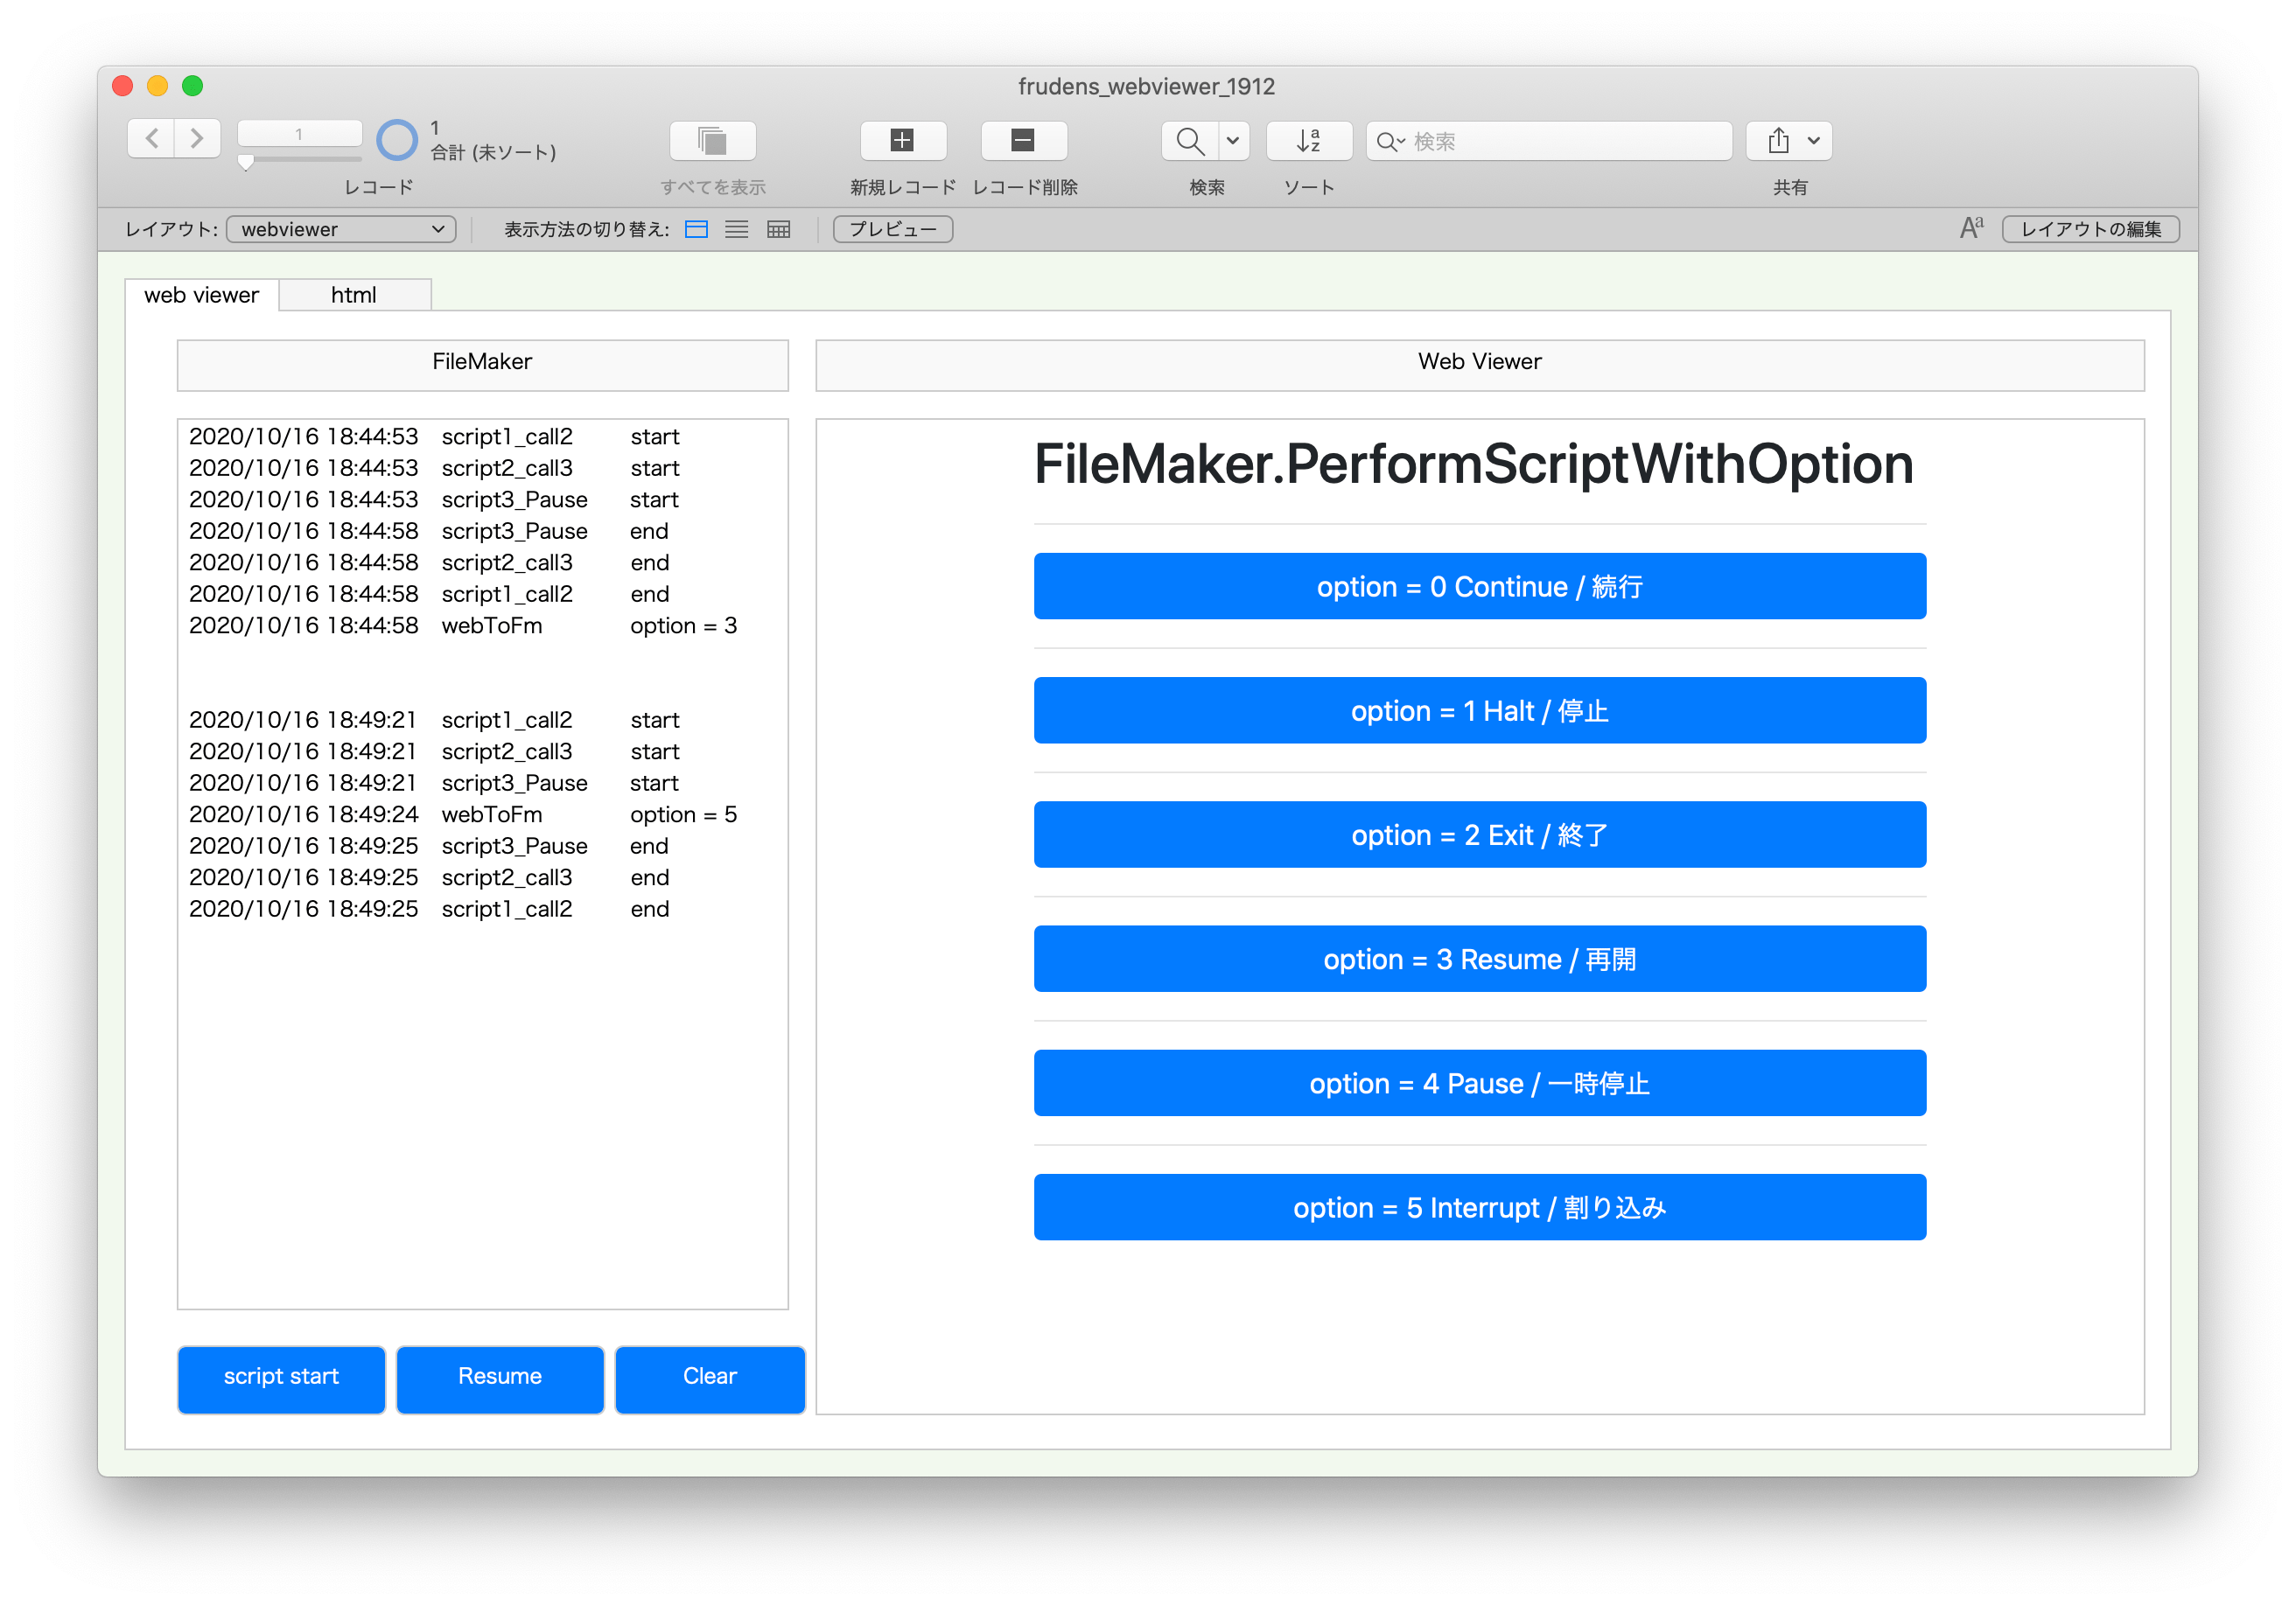Screen dimensions: 2296x1606
Task: Click the magnifier Find icon
Action: (x=1189, y=141)
